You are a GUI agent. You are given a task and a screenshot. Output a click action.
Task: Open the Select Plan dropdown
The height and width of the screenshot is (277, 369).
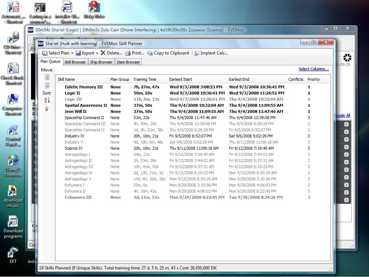(x=58, y=53)
